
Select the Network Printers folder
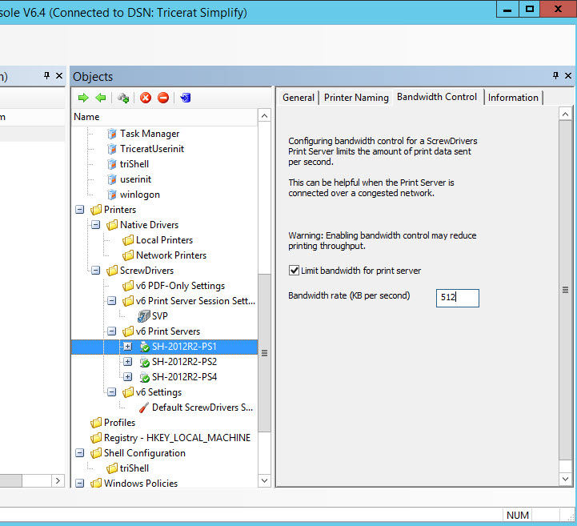pyautogui.click(x=170, y=255)
